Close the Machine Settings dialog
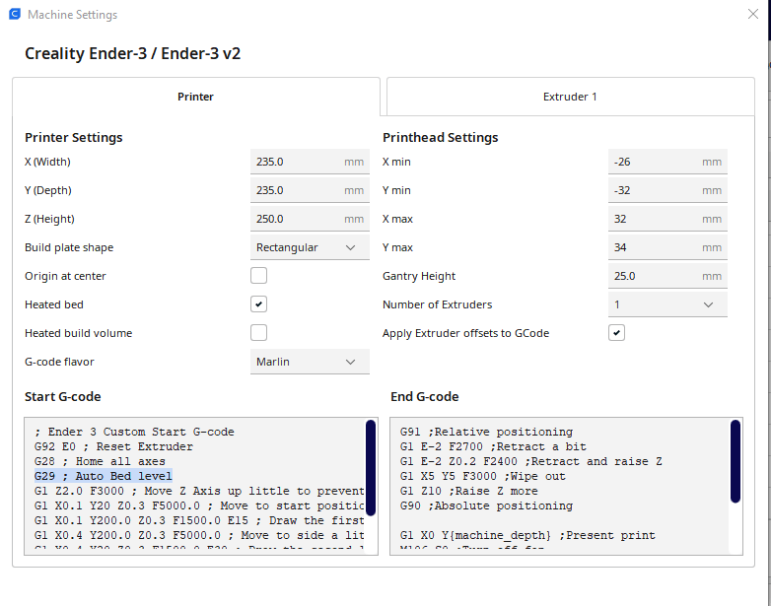Screen dimensions: 771x606 coord(753,14)
